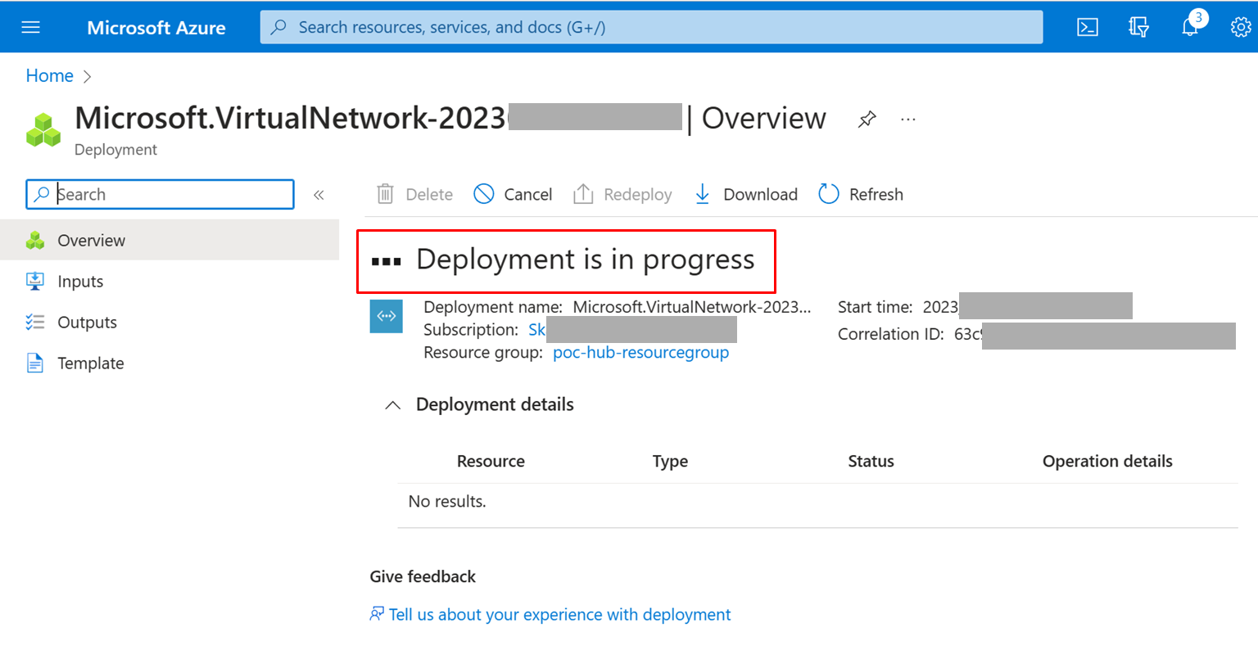
Task: Click the Redeploy toolbar button
Action: 622,194
